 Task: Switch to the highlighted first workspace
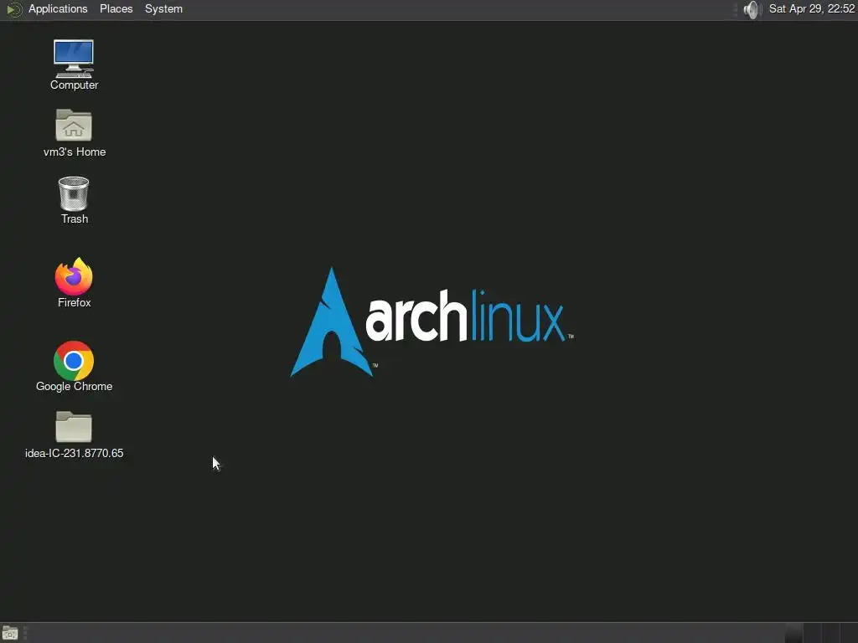[x=794, y=633]
